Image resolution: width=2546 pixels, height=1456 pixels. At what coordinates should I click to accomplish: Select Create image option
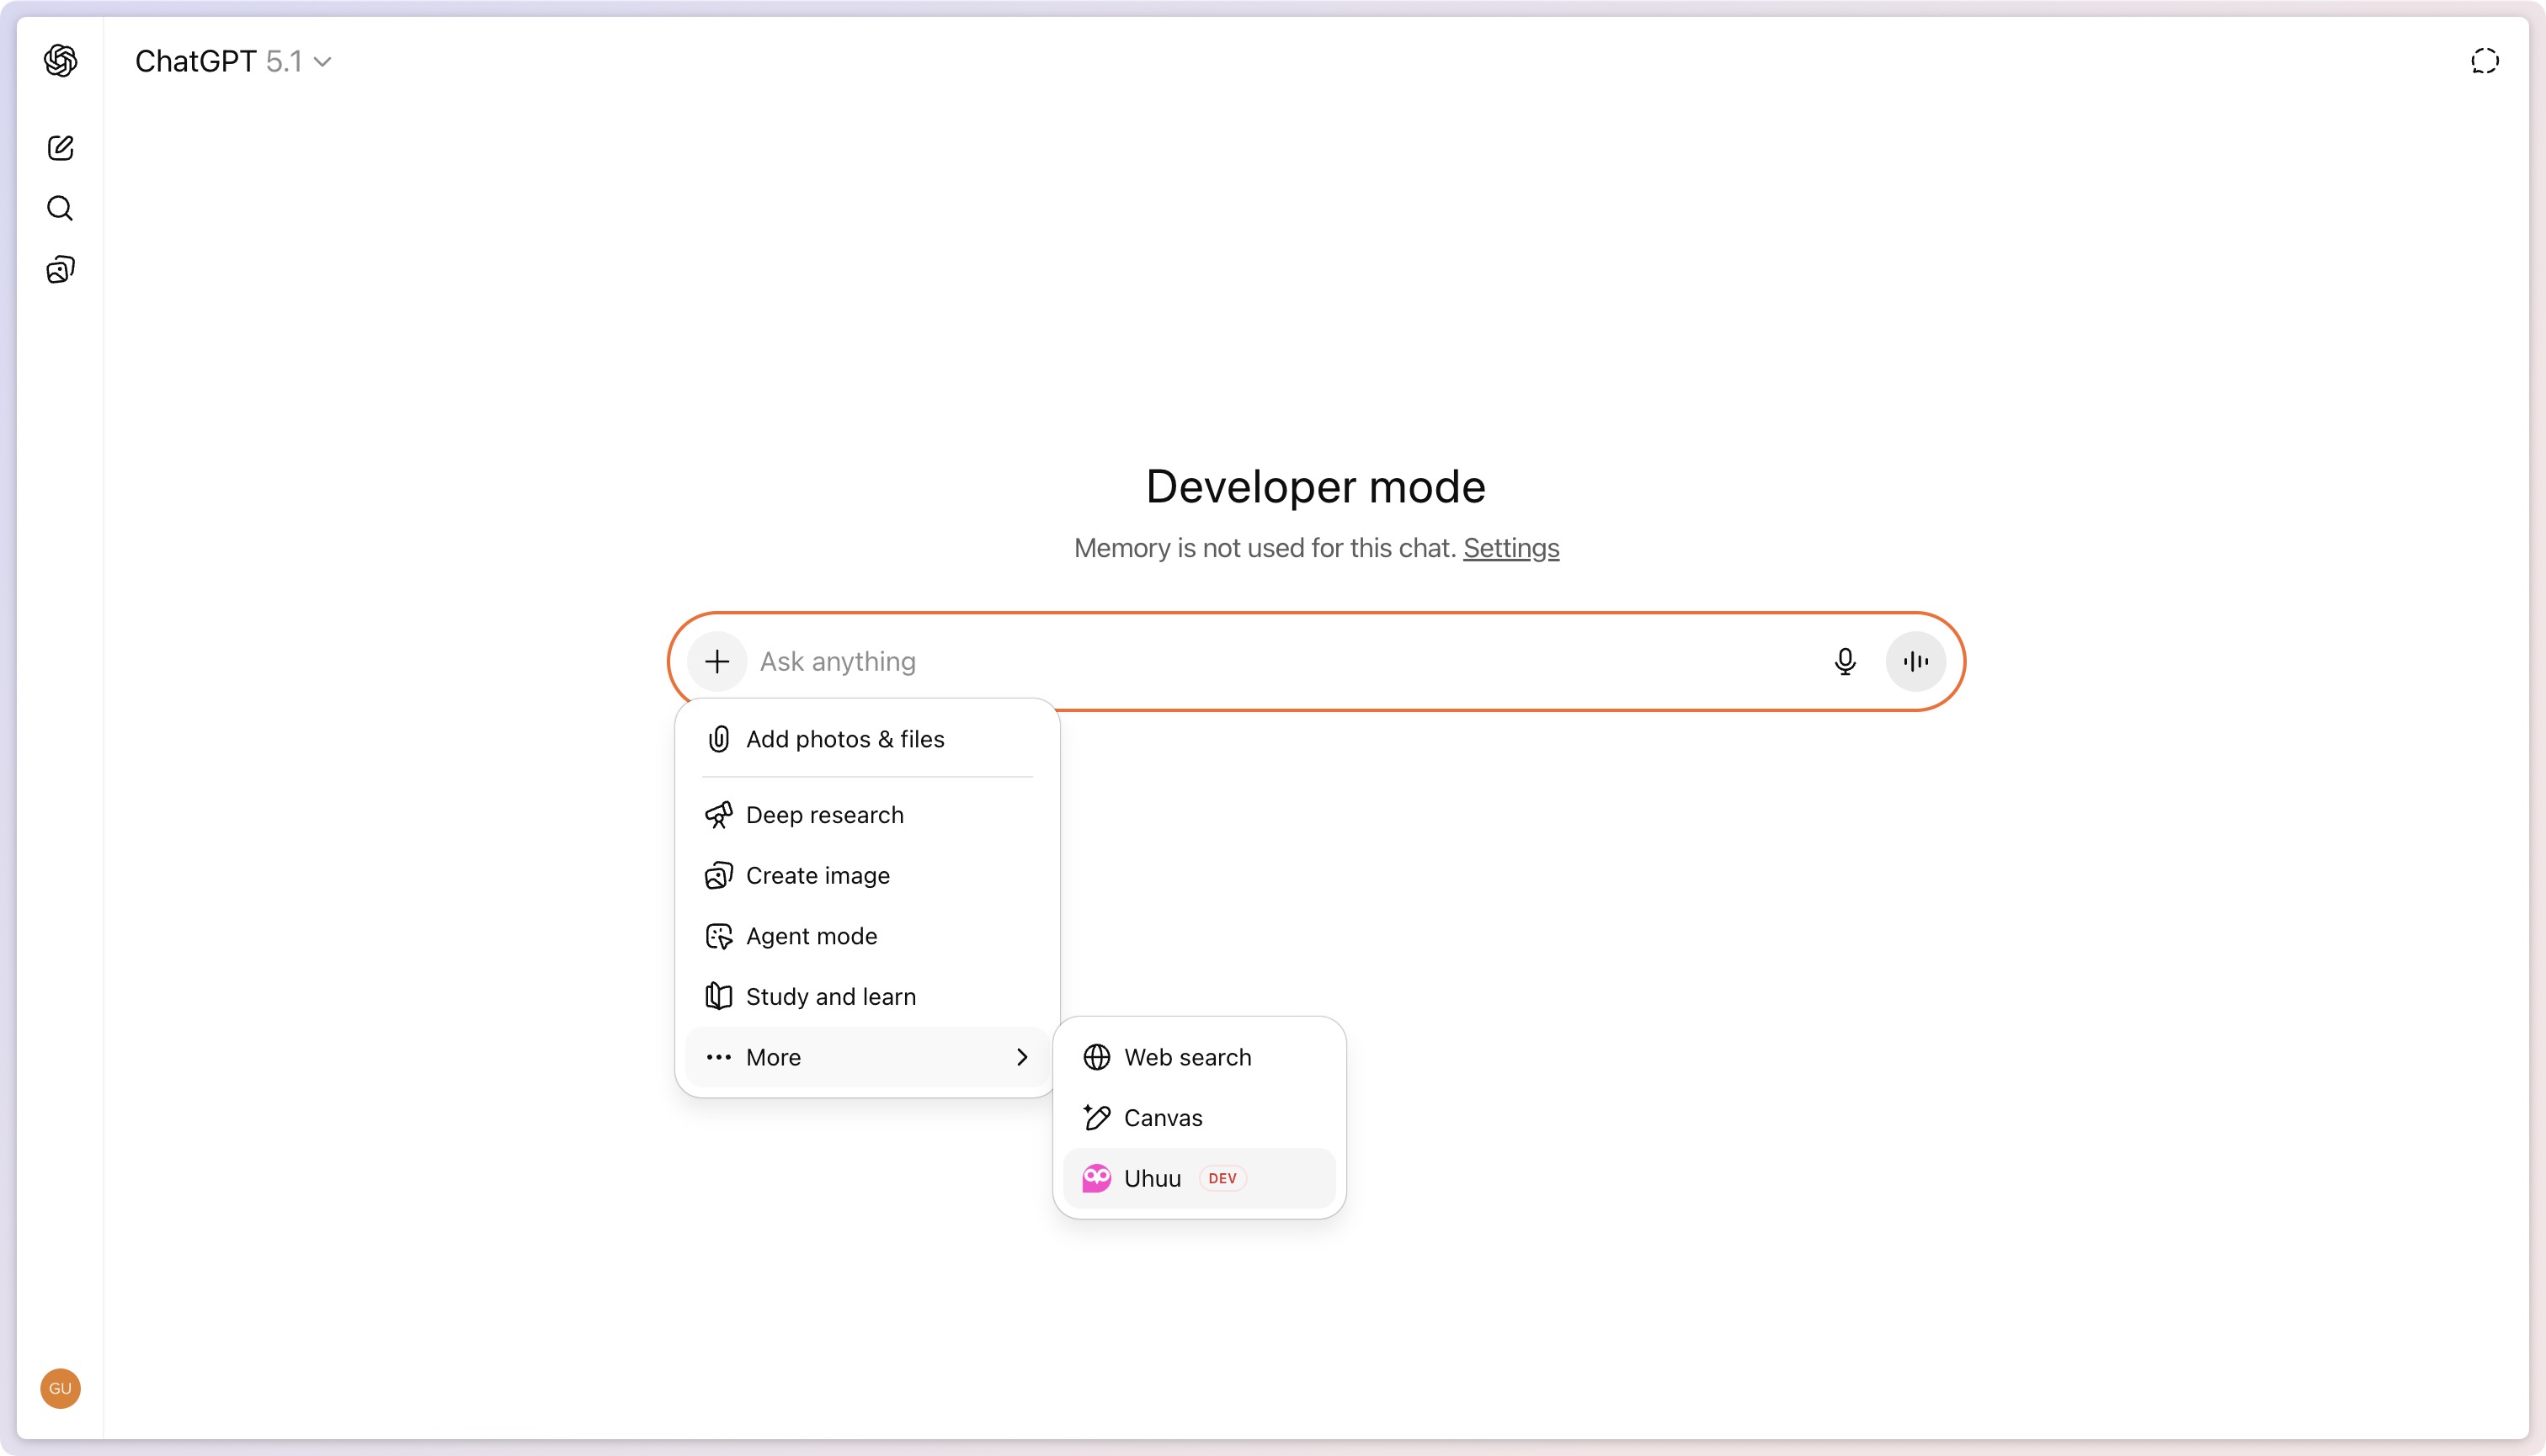[x=818, y=875]
